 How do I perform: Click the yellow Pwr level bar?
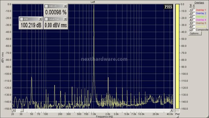pyautogui.click(x=177, y=56)
